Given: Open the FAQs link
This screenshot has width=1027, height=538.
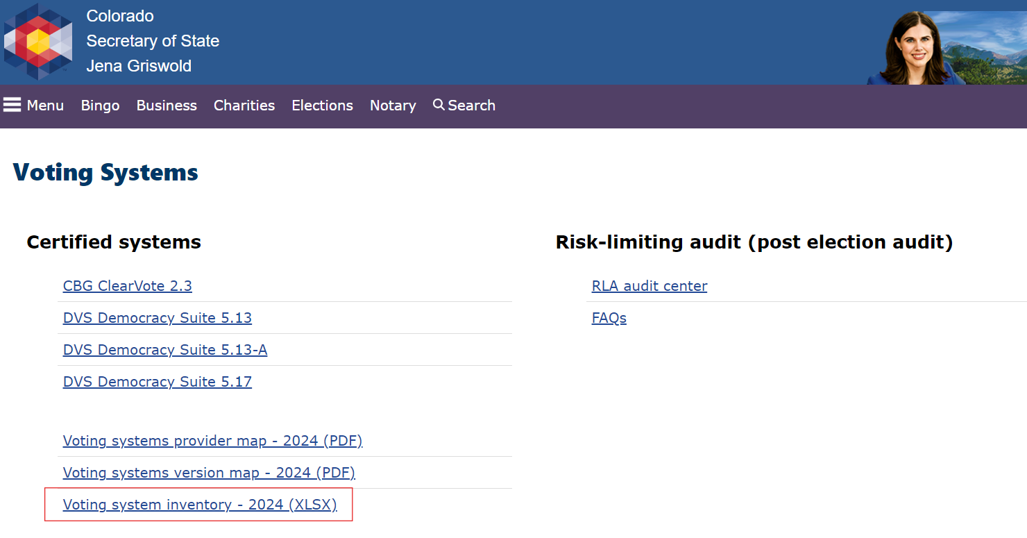Looking at the screenshot, I should pyautogui.click(x=609, y=318).
